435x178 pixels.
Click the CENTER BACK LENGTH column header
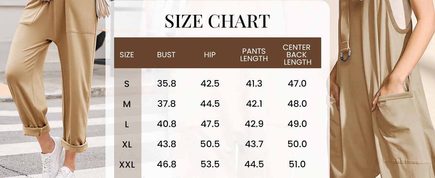click(297, 55)
